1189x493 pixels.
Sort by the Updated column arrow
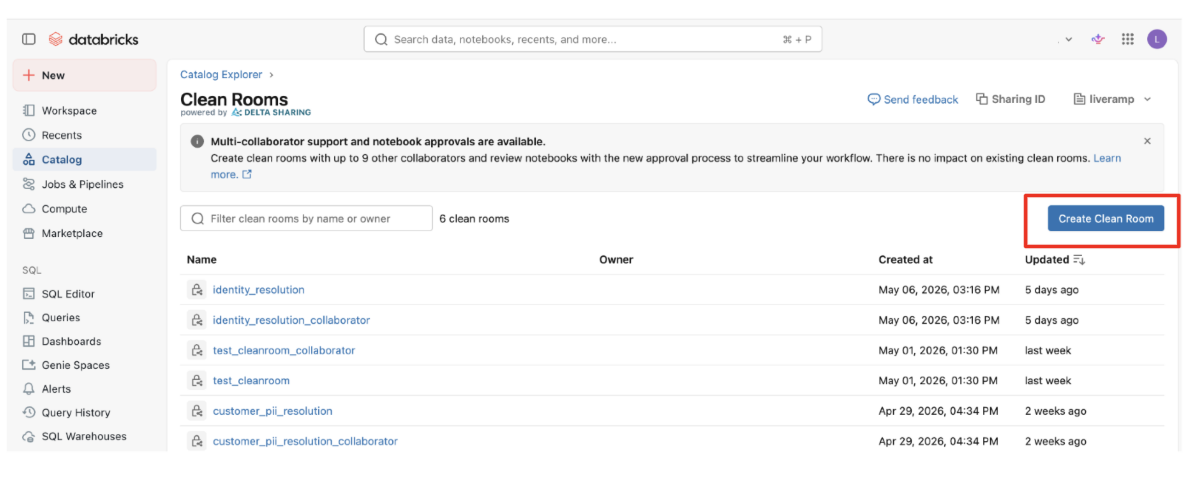(x=1079, y=260)
